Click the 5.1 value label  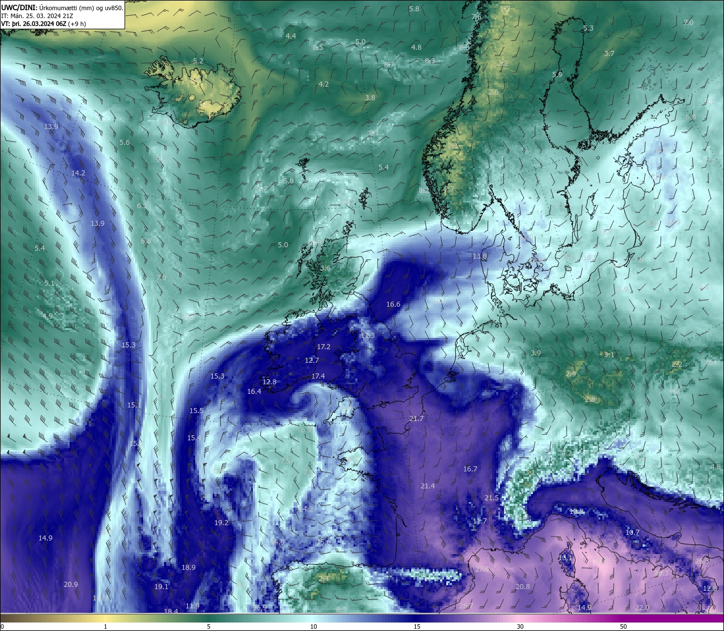pos(49,283)
